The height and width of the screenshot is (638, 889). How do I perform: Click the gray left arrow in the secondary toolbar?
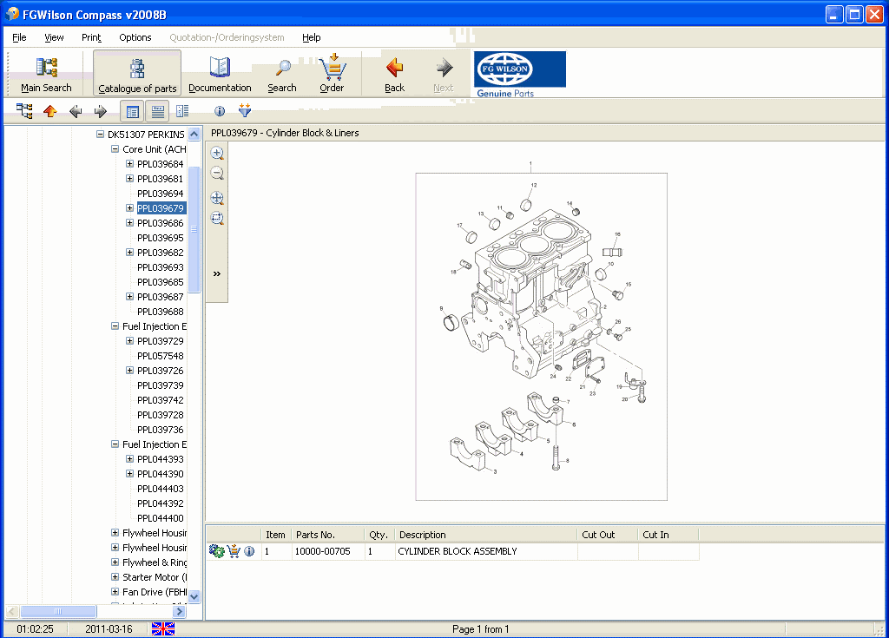click(76, 111)
